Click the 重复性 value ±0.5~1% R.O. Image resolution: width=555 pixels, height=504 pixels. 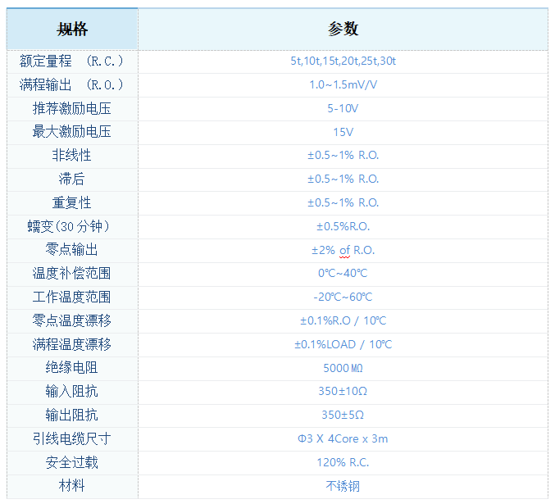click(x=343, y=202)
